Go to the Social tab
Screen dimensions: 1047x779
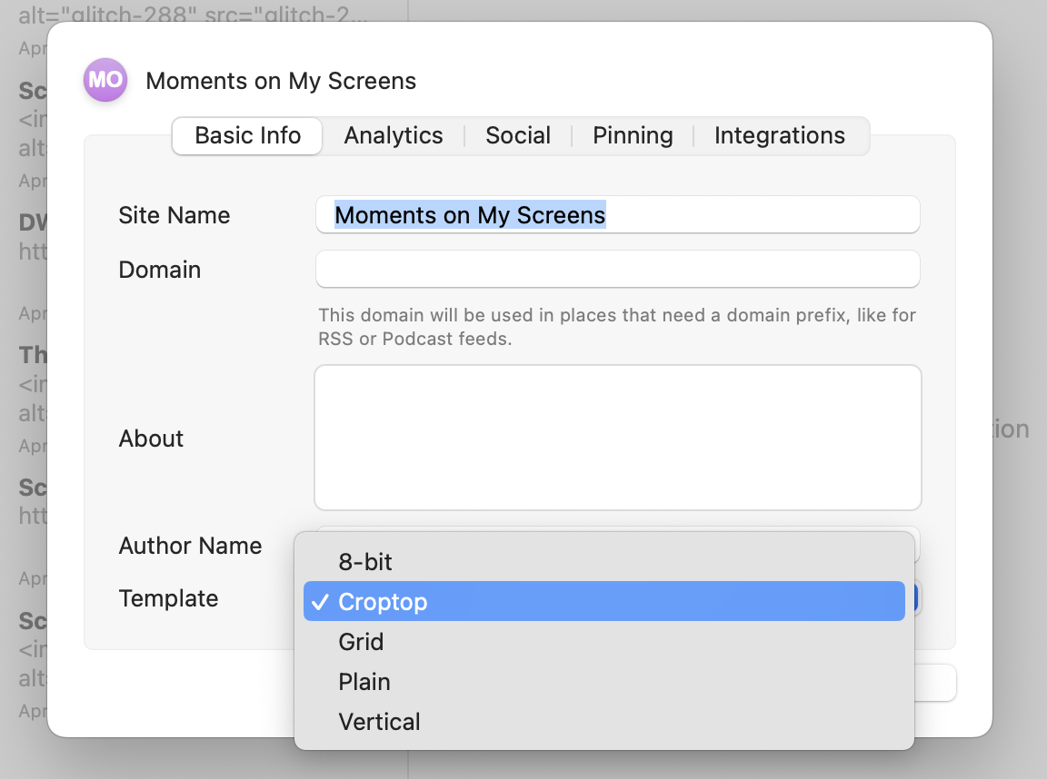point(518,136)
